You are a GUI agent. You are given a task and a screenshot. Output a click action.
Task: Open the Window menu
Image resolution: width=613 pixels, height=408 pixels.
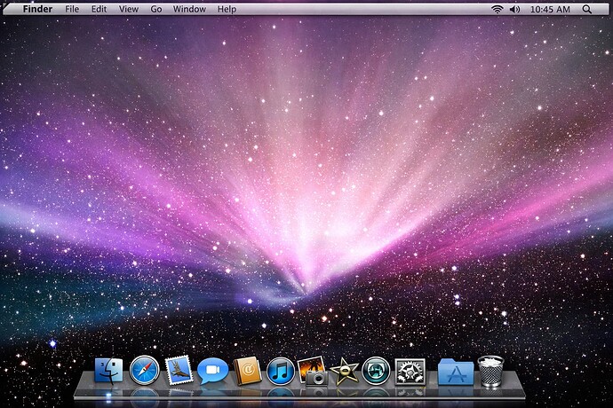click(189, 9)
